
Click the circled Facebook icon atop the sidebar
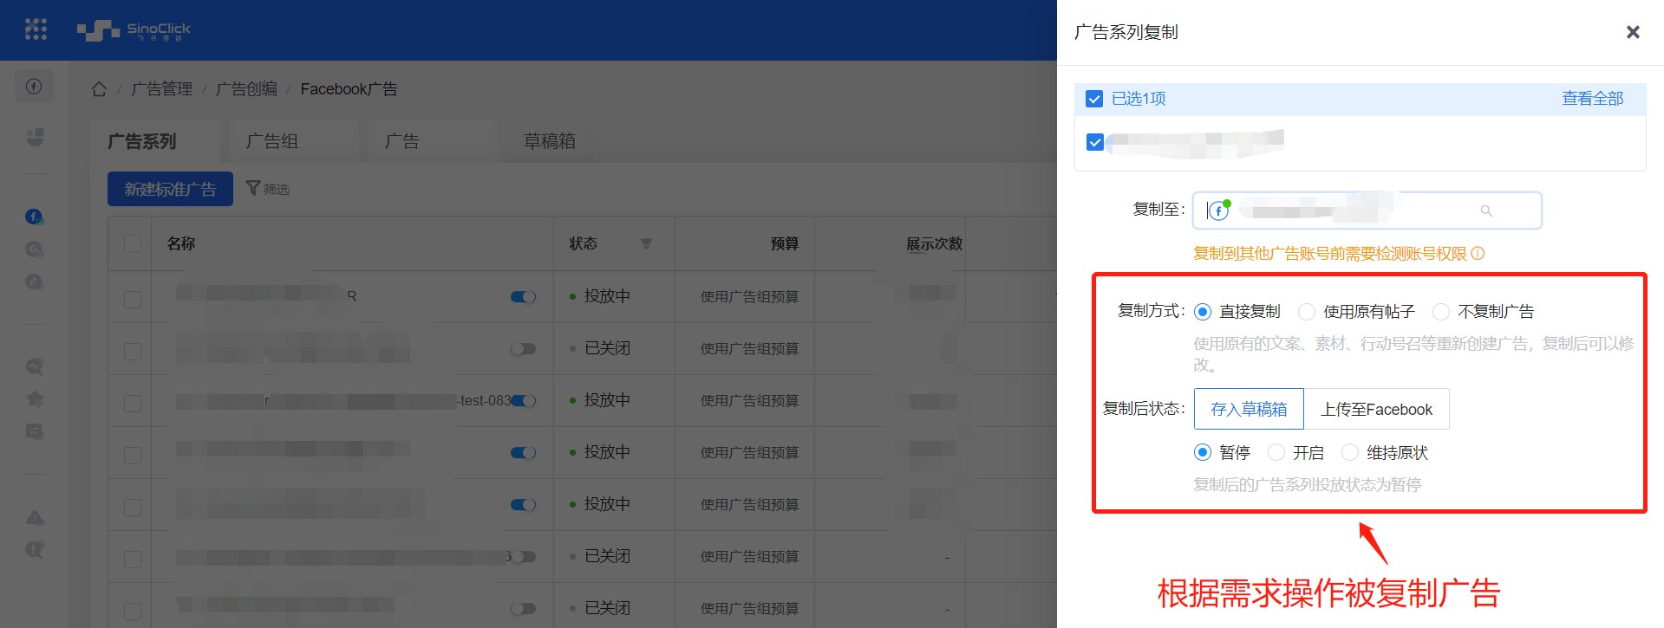pyautogui.click(x=34, y=86)
